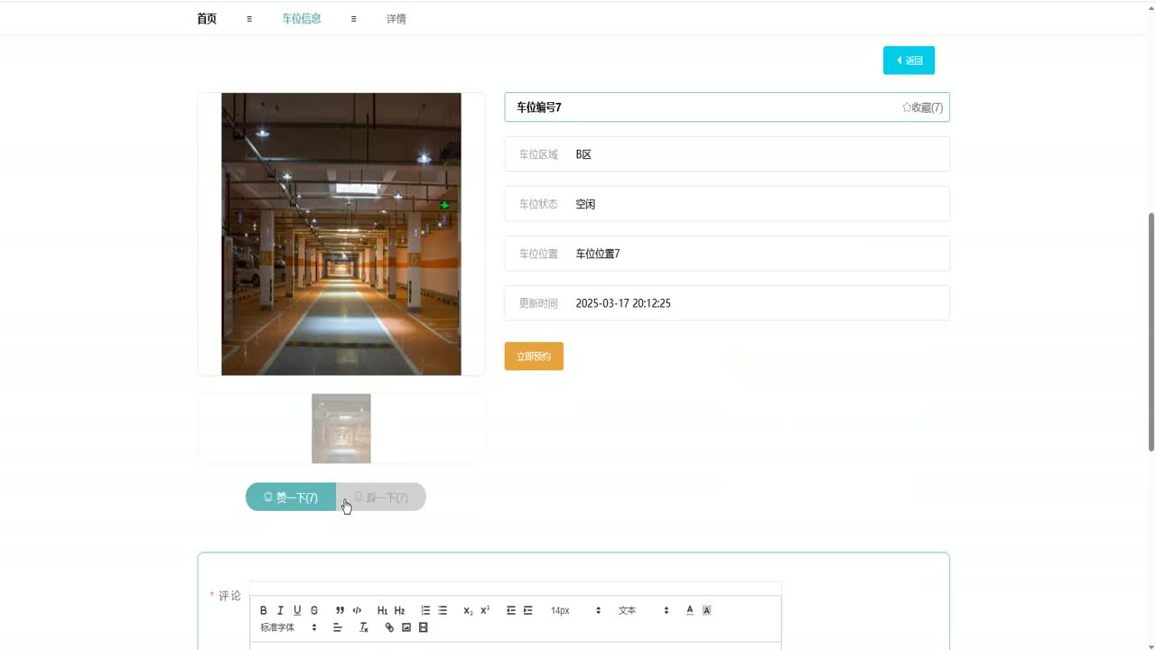
Task: Decrease text indent in editor
Action: 511,610
